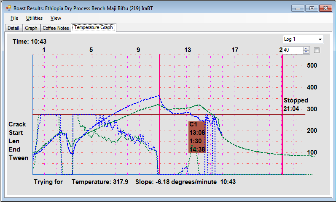Select the Temperature Graph tab
The height and width of the screenshot is (202, 336).
point(94,28)
